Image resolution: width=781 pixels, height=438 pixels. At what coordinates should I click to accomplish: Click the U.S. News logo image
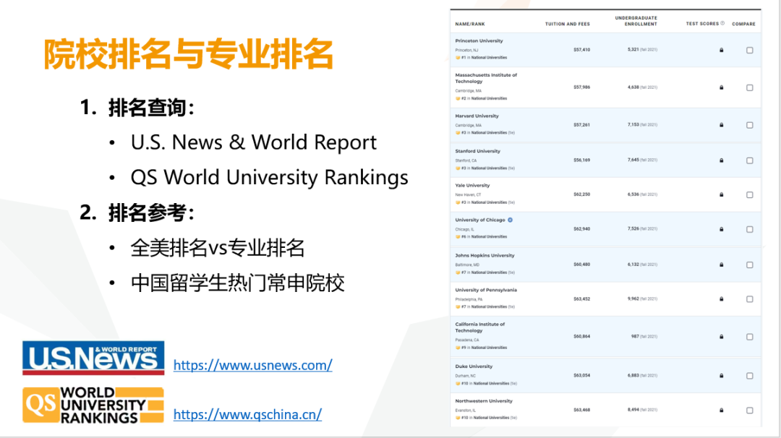(93, 358)
